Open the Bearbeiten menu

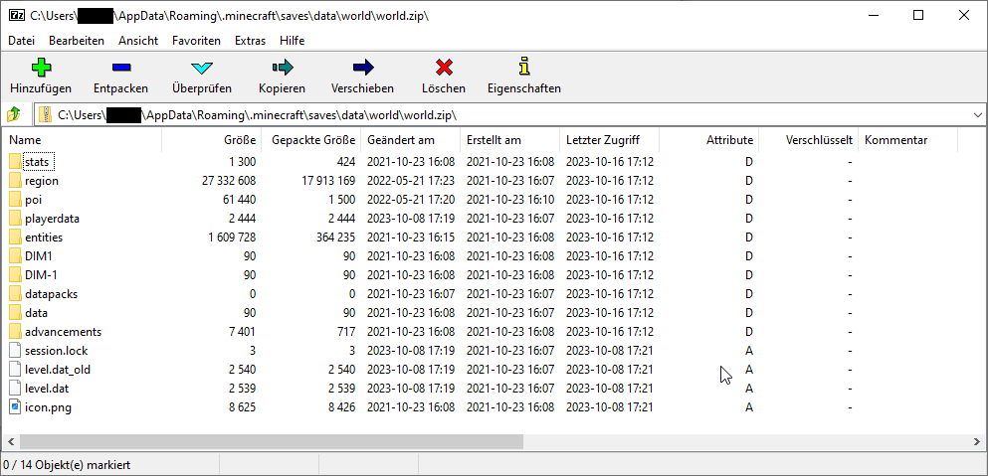(77, 41)
